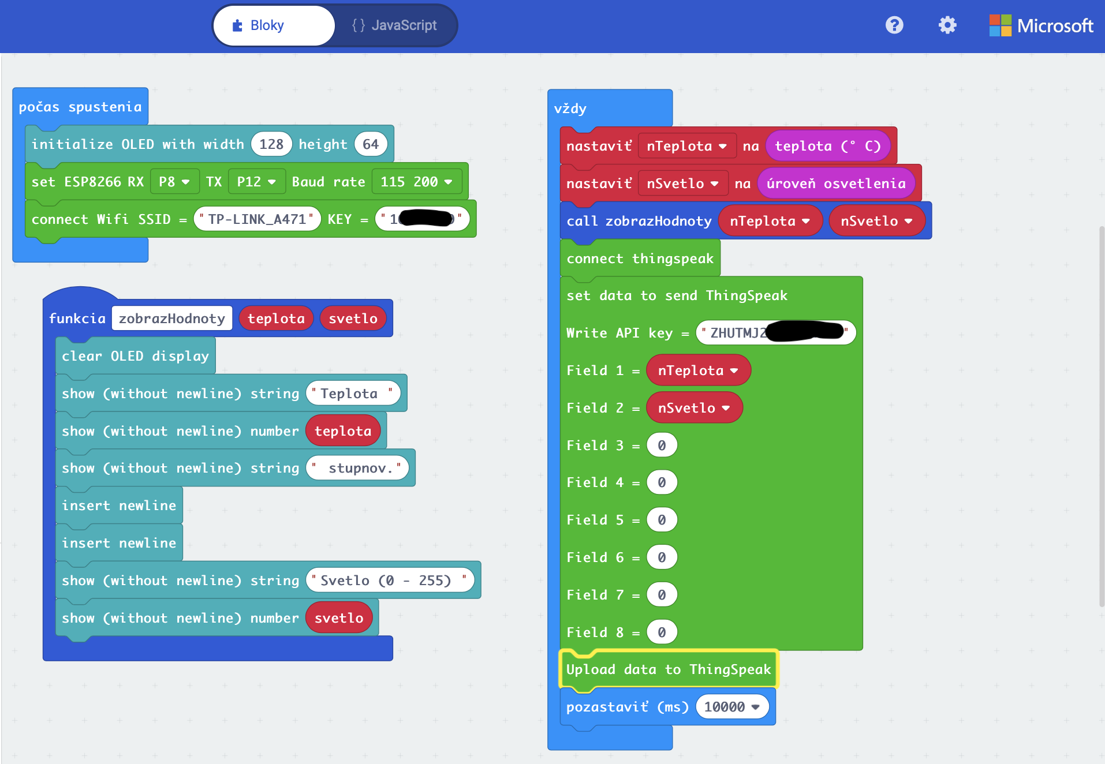The height and width of the screenshot is (764, 1105).
Task: Open the TX pin P12 dropdown
Action: pos(256,182)
